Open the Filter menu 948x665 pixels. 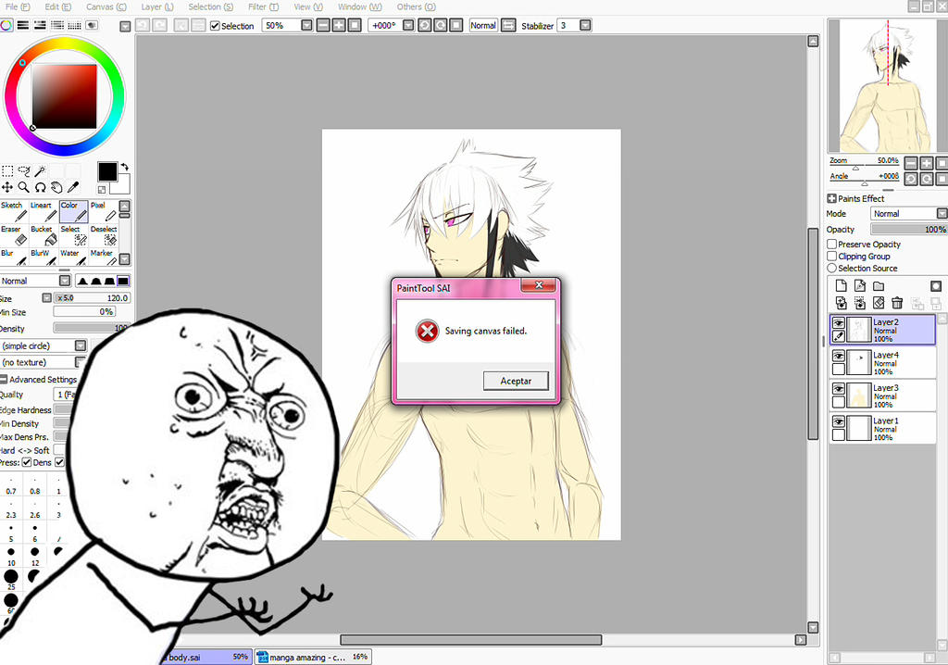(x=263, y=6)
